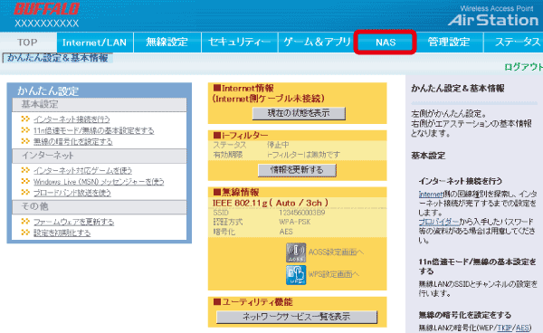Open the ステータス tab

514,43
